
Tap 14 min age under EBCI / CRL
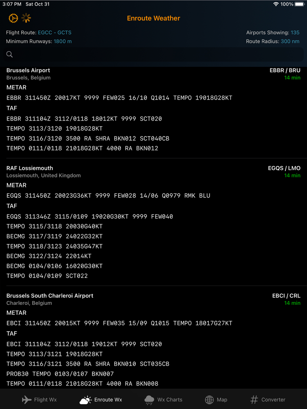(x=292, y=303)
